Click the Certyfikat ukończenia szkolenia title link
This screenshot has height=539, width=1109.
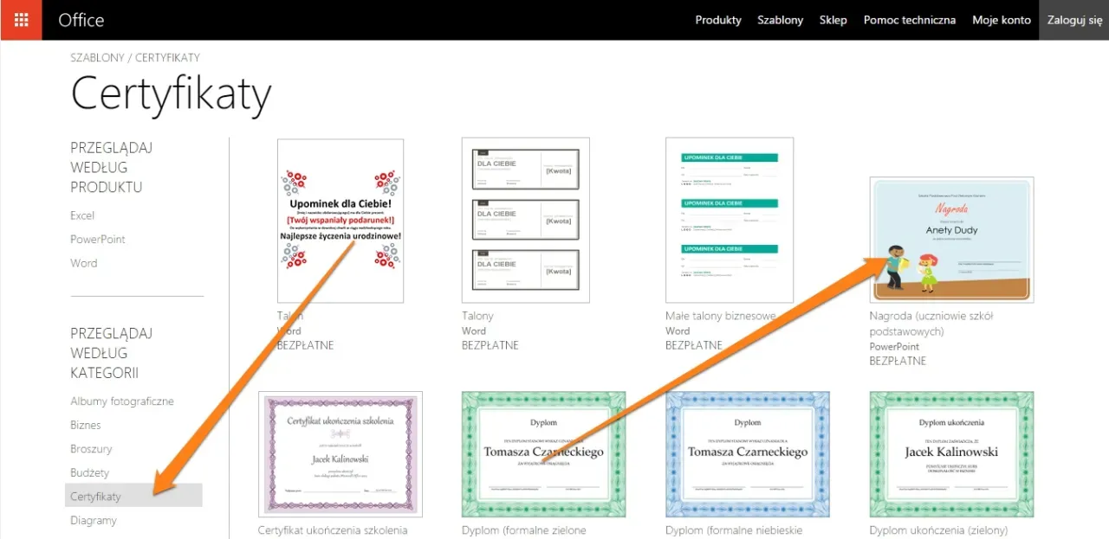click(x=333, y=530)
